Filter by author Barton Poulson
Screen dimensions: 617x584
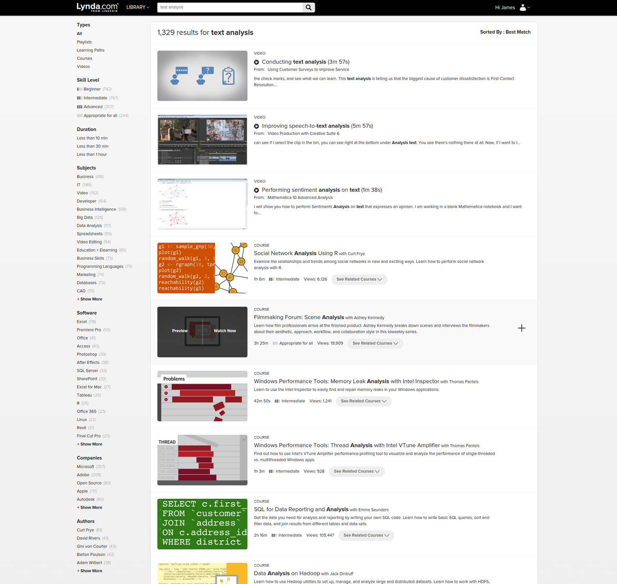[91, 555]
